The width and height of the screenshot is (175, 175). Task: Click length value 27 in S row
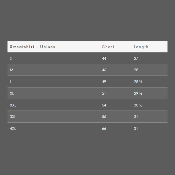coord(136,58)
